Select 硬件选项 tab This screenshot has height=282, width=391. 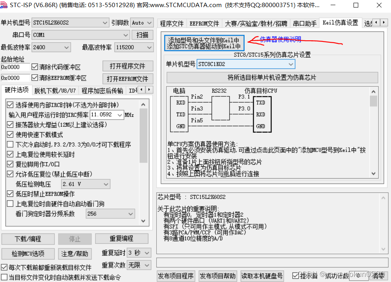pyautogui.click(x=17, y=90)
